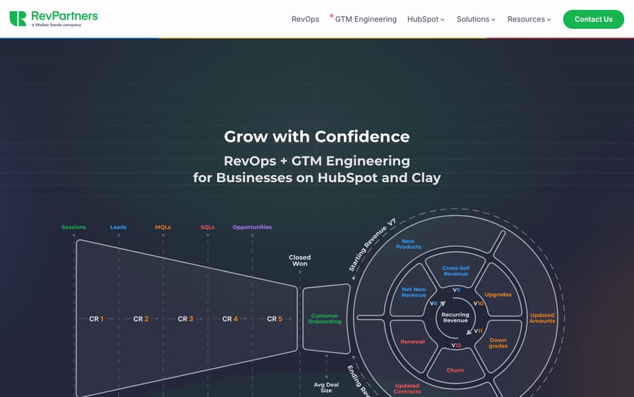Open the Resources menu
Screen dimensions: 634x397
pyautogui.click(x=529, y=19)
